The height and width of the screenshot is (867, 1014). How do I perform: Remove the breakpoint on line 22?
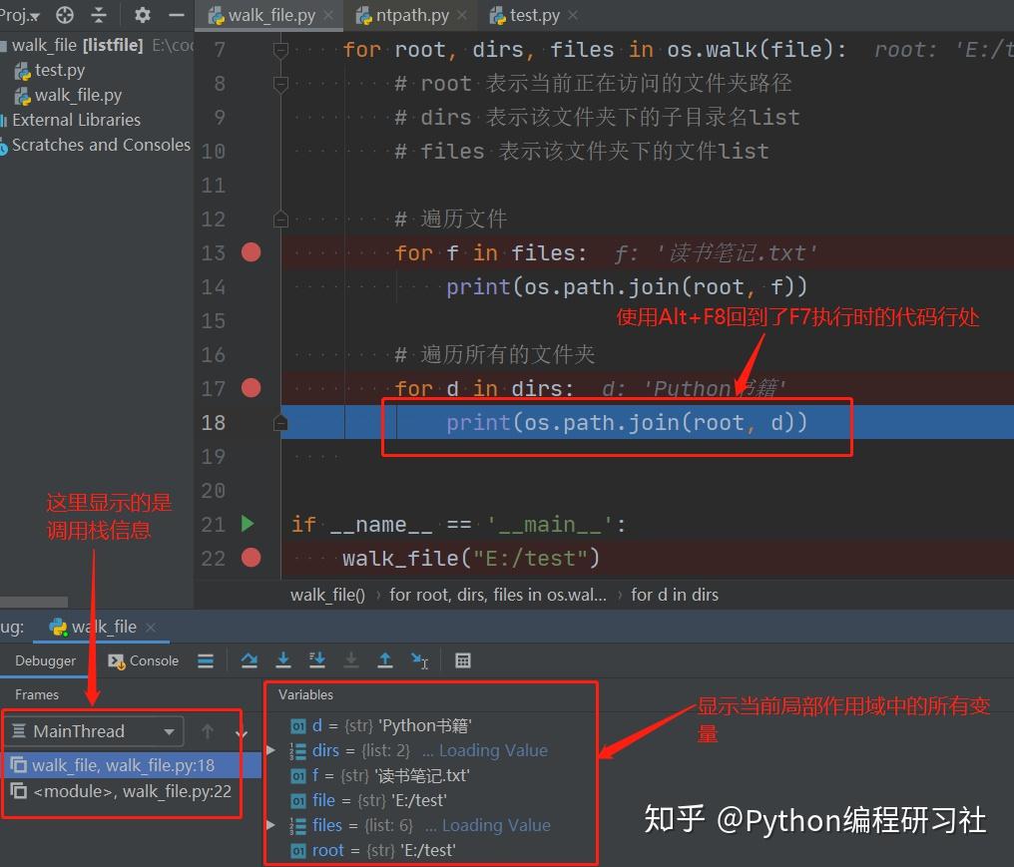(251, 558)
